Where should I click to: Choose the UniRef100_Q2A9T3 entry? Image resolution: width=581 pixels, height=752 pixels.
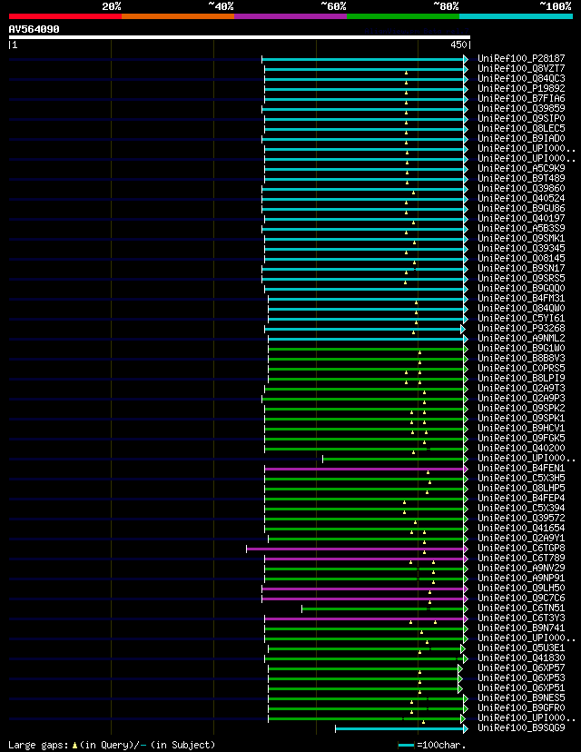(x=521, y=388)
